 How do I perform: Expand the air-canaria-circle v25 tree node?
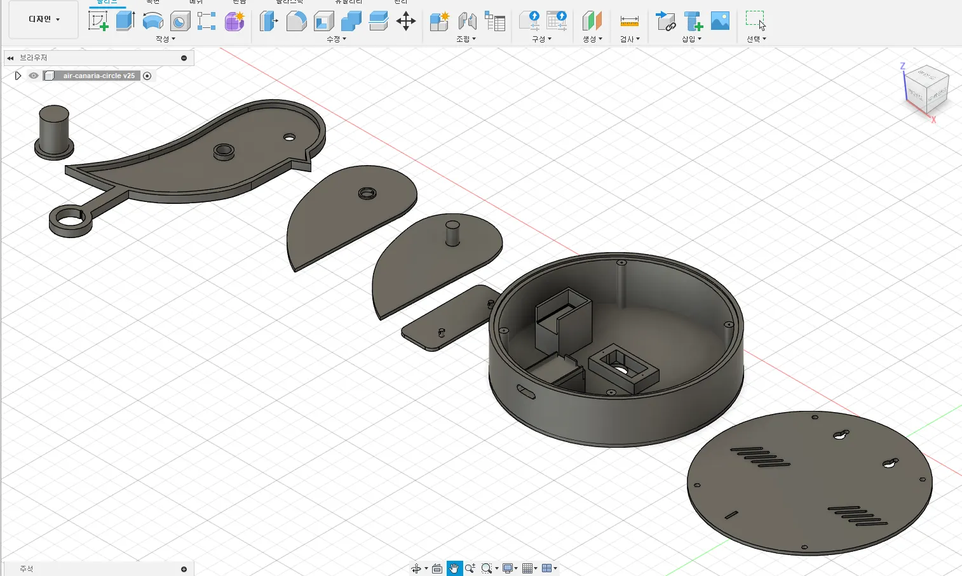pos(18,76)
